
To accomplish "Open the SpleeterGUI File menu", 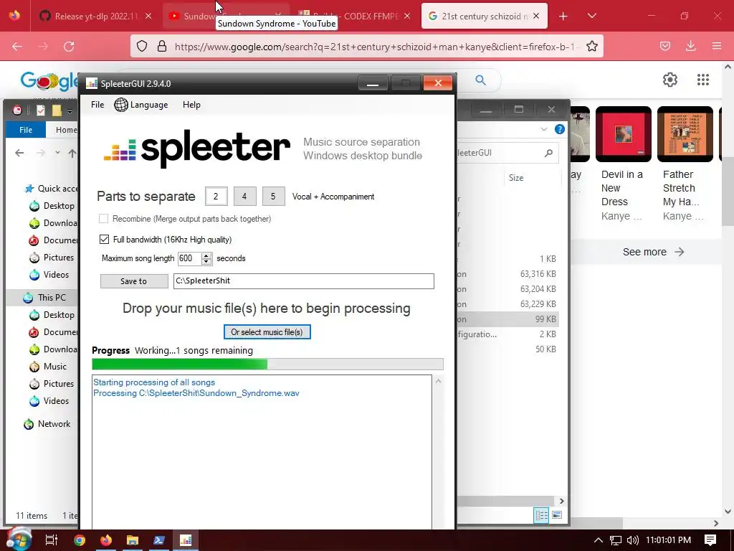I will click(97, 105).
